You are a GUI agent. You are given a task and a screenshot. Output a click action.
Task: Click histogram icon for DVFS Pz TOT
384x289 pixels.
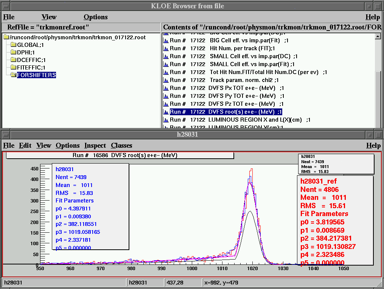pyautogui.click(x=166, y=104)
